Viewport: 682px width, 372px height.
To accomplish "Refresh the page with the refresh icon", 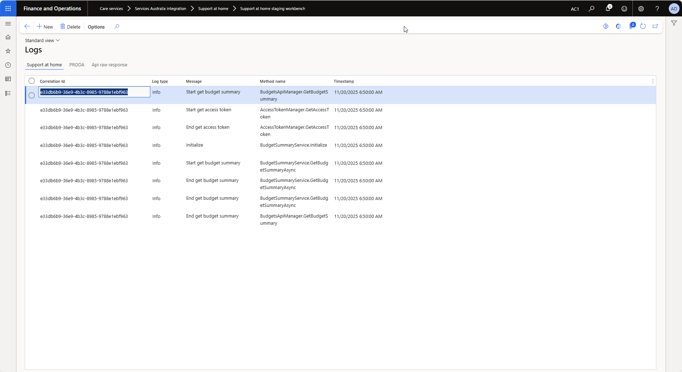I will pyautogui.click(x=643, y=26).
